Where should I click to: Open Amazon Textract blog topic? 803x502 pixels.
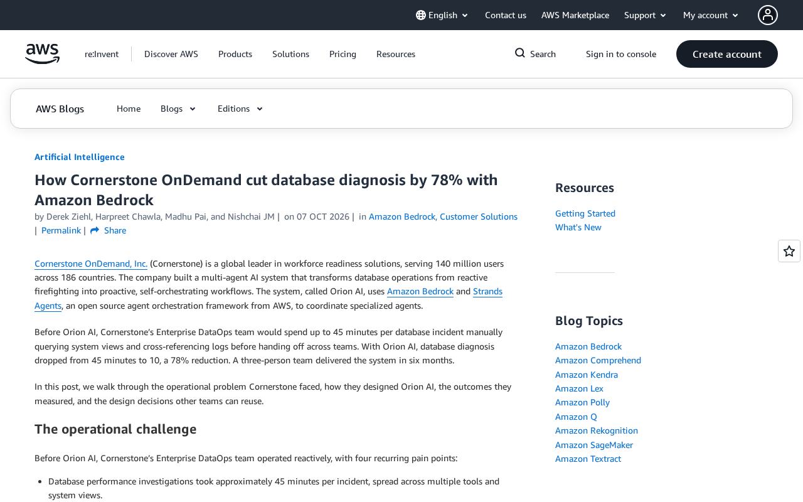pyautogui.click(x=588, y=459)
